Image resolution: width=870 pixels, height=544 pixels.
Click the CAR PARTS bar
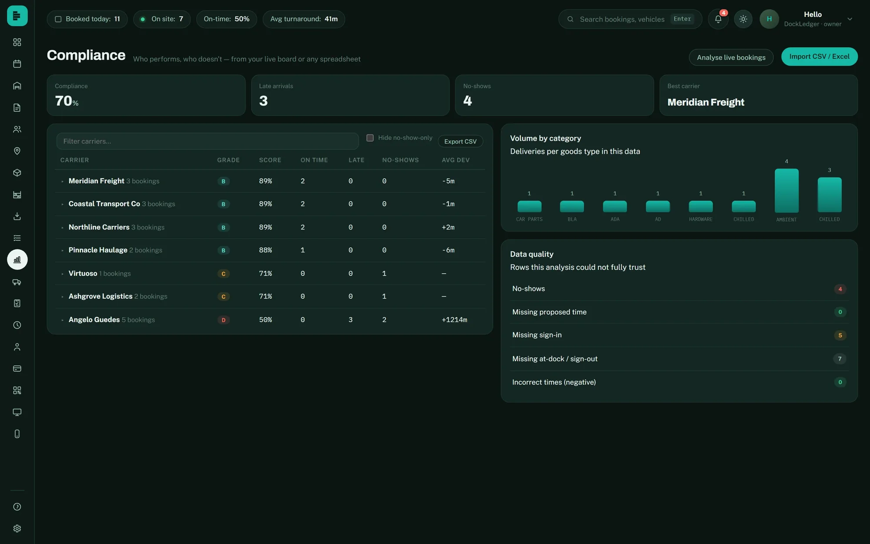tap(529, 207)
